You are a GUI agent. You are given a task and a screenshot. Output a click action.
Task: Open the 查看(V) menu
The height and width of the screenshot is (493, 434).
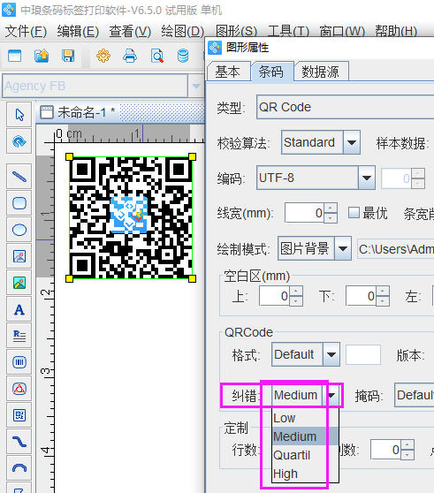tap(130, 32)
